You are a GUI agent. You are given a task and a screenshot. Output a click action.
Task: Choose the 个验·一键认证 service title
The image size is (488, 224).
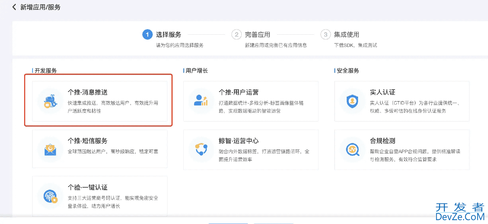88,187
